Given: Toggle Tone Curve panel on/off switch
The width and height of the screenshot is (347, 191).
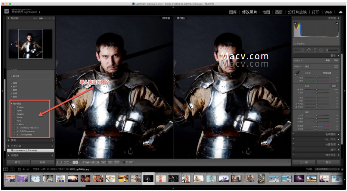Looking at the screenshot, I should coord(294,134).
